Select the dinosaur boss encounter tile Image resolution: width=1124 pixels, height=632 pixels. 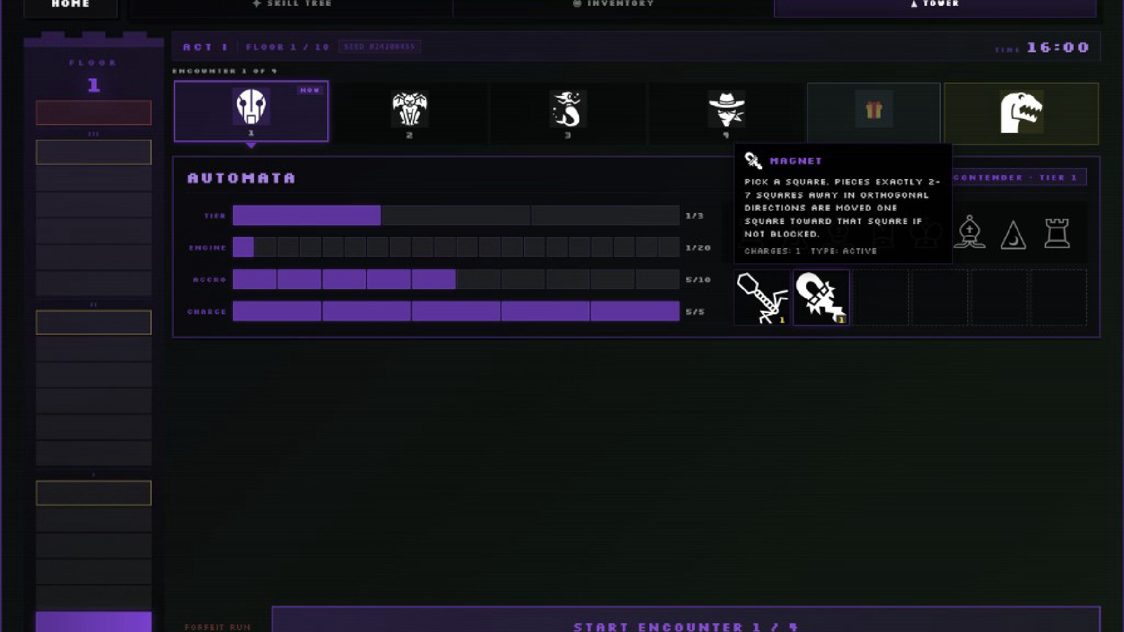tap(1022, 114)
